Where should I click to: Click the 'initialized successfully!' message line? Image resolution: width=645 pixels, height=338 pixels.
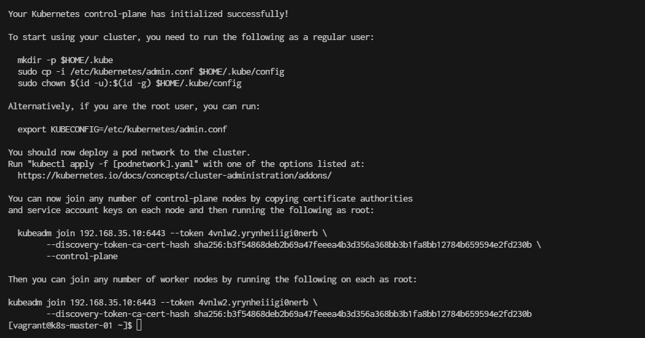pyautogui.click(x=148, y=14)
